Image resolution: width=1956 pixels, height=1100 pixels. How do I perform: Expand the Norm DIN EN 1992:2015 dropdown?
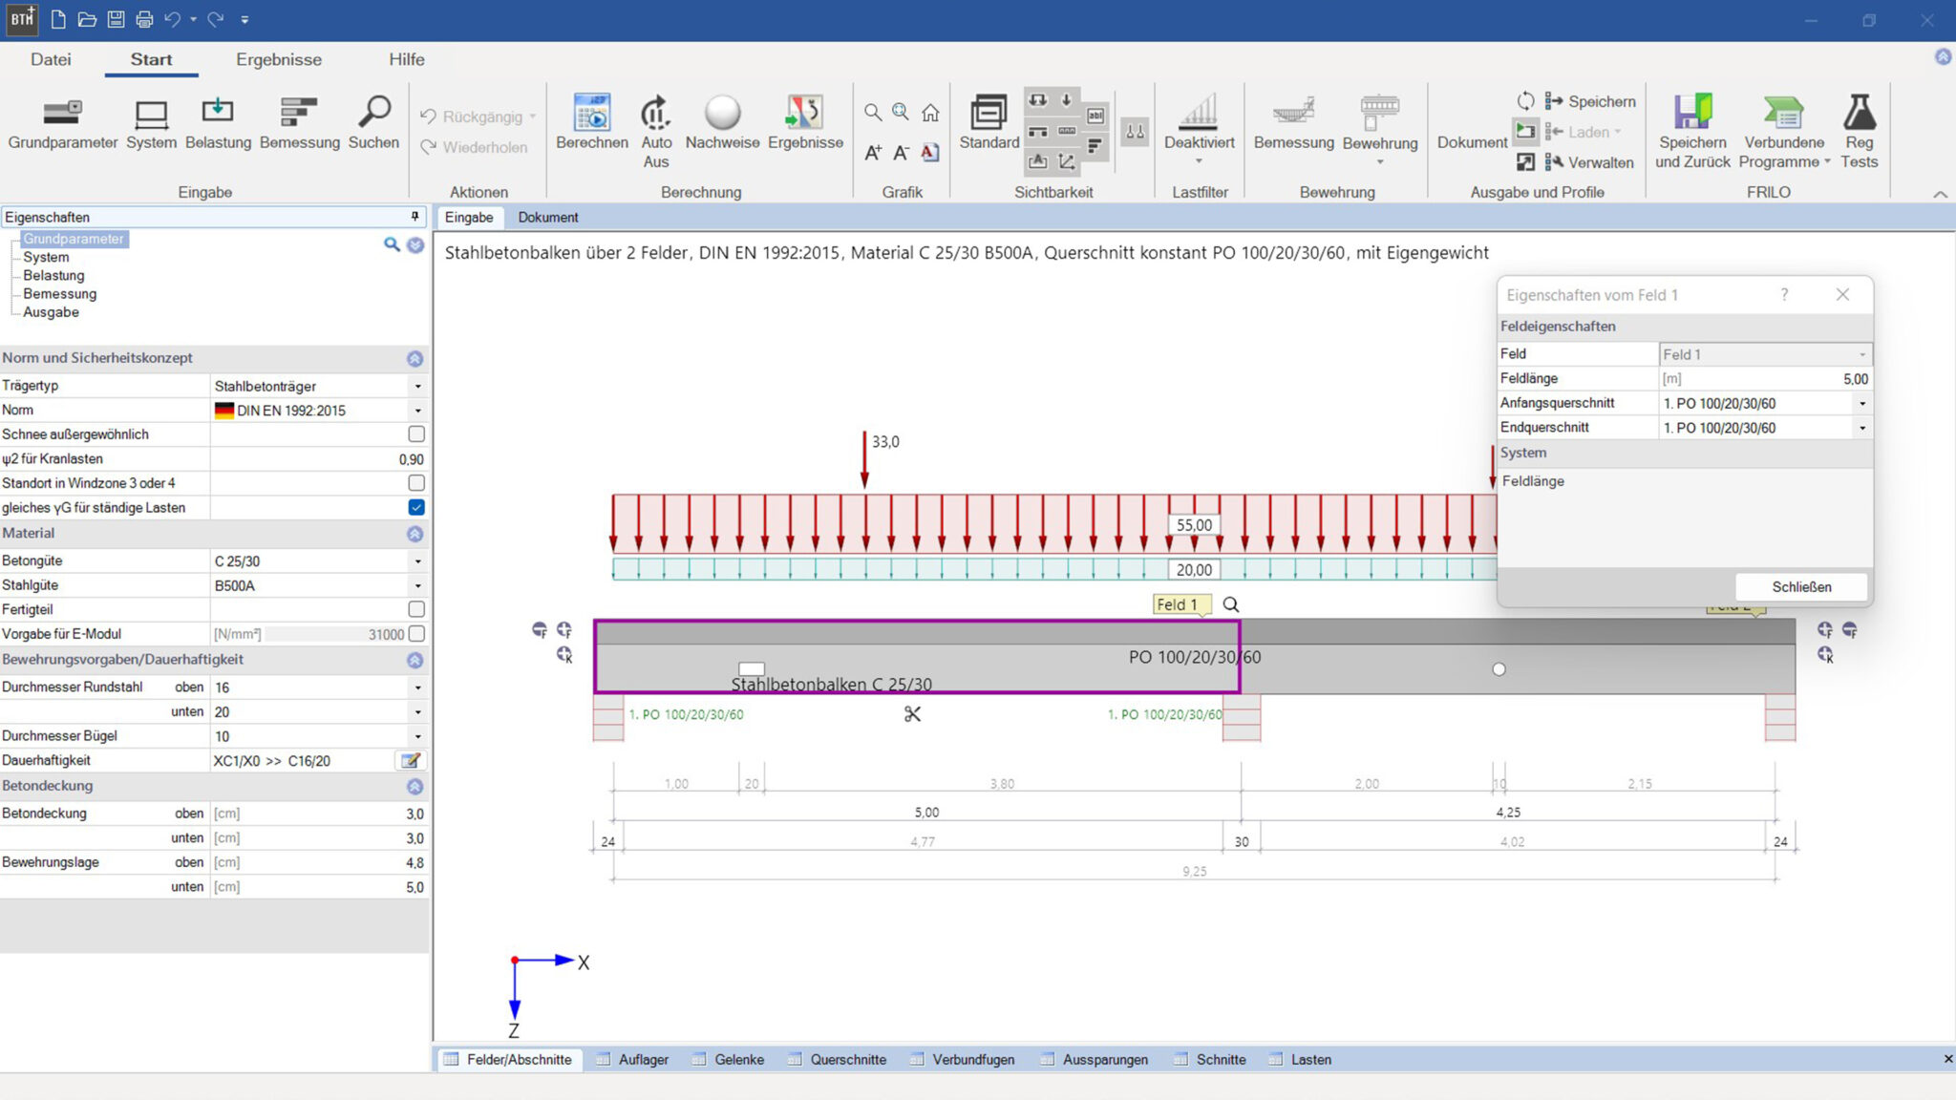[x=417, y=411]
